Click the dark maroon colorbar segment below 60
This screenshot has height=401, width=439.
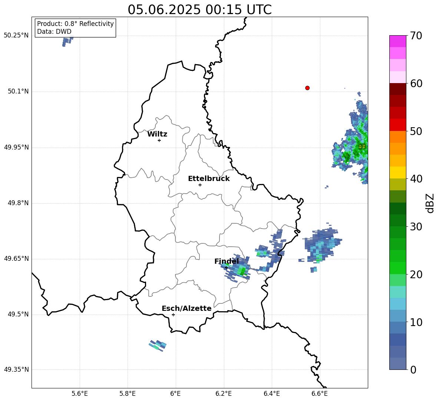[x=398, y=89]
